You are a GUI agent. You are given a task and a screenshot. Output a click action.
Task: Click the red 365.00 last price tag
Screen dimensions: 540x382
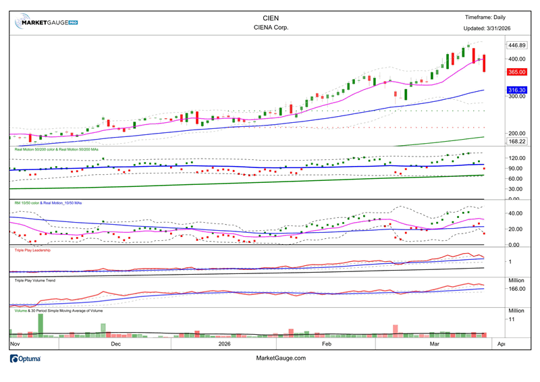(516, 72)
